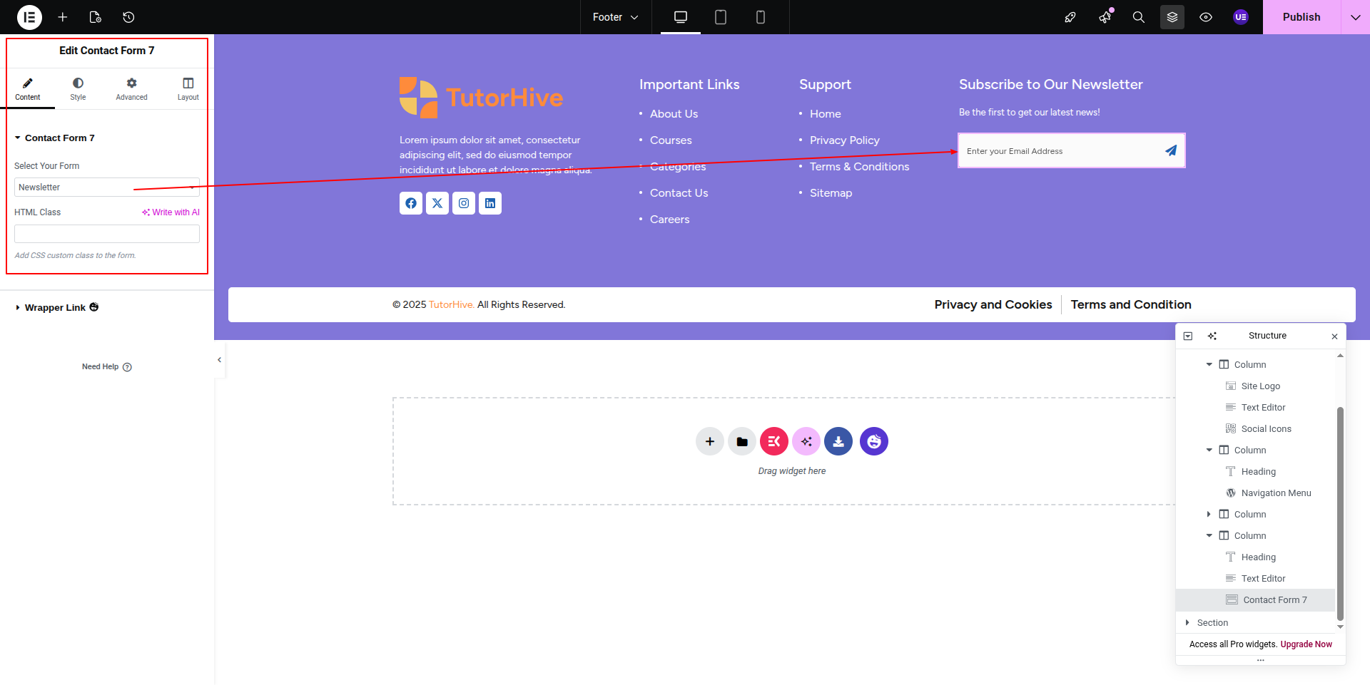1370x685 pixels.
Task: Click the Publish button
Action: point(1301,17)
